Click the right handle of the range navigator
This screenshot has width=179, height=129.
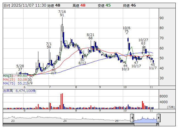[x=158, y=118]
